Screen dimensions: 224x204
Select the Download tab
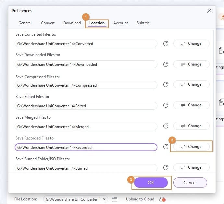click(x=72, y=23)
